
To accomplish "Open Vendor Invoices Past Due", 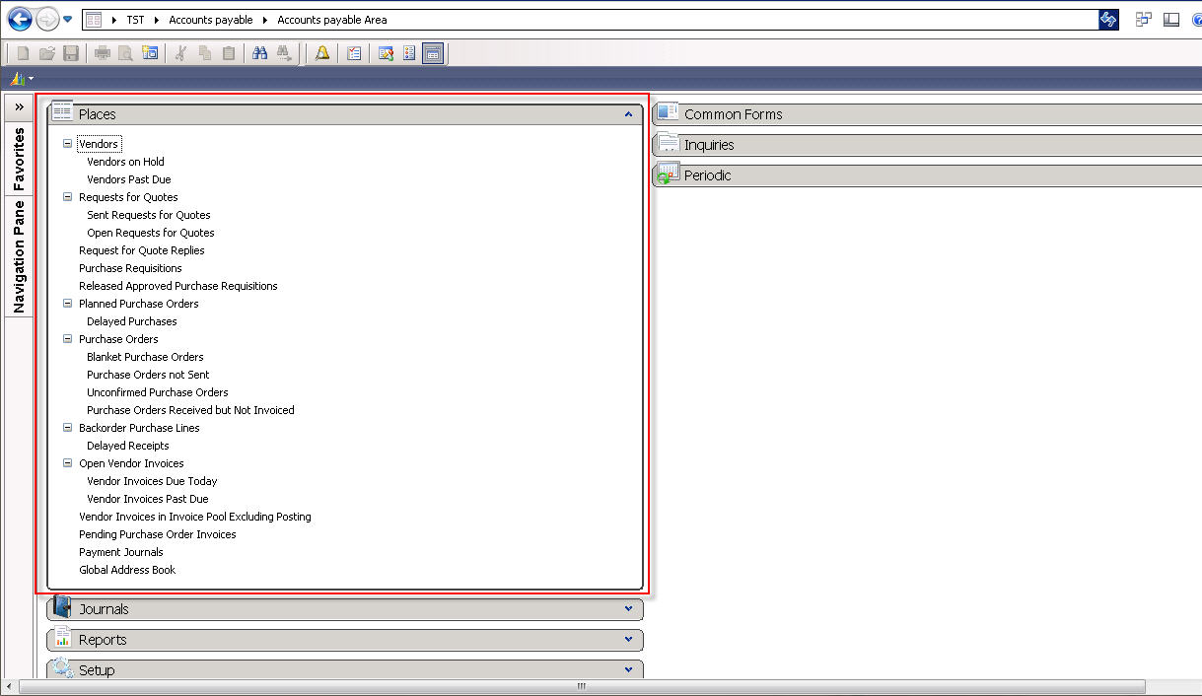I will coord(148,499).
